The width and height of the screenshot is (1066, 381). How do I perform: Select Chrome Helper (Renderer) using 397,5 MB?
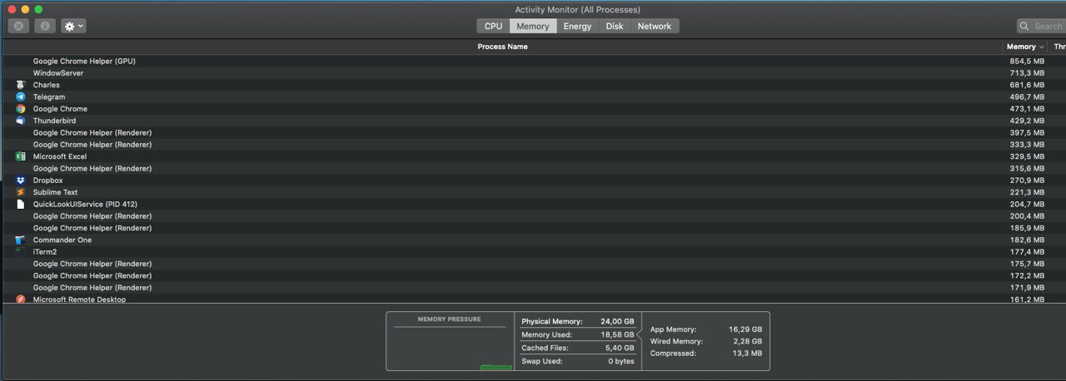533,133
